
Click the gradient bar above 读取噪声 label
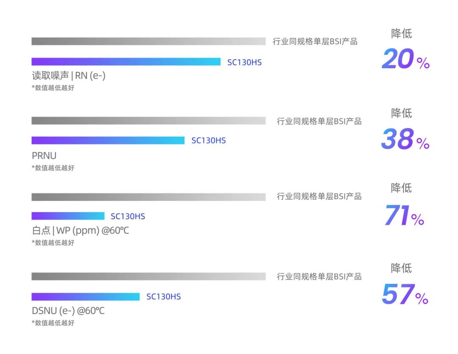126,61
